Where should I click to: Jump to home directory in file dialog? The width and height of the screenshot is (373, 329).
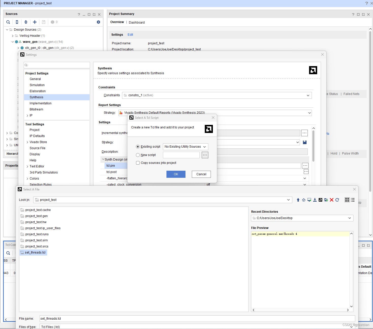coord(304,200)
